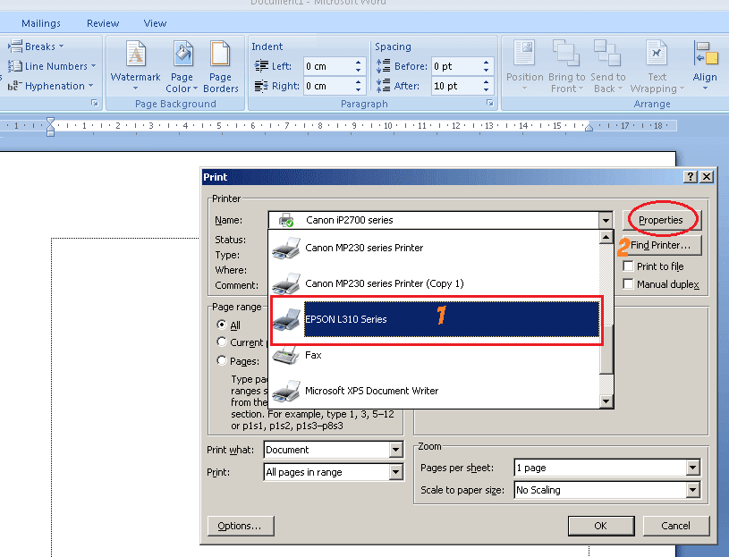Confirm printing with OK
729x557 pixels.
(x=601, y=526)
